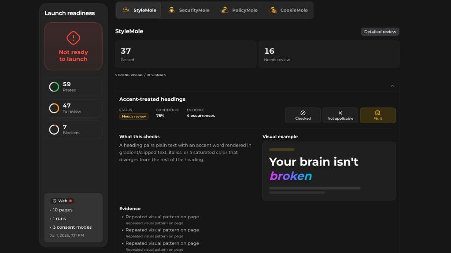Image resolution: width=451 pixels, height=253 pixels.
Task: Switch to the SecurityMole tab
Action: coord(189,10)
